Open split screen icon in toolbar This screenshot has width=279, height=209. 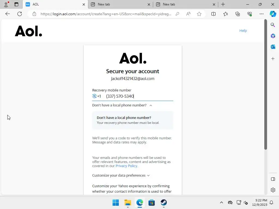point(213,14)
